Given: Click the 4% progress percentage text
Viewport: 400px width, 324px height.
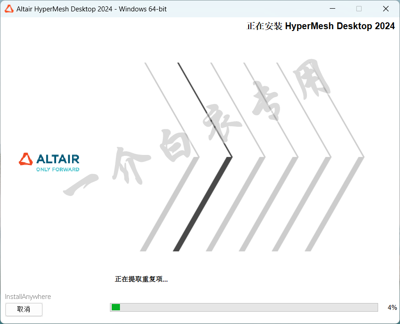Looking at the screenshot, I should [x=392, y=308].
